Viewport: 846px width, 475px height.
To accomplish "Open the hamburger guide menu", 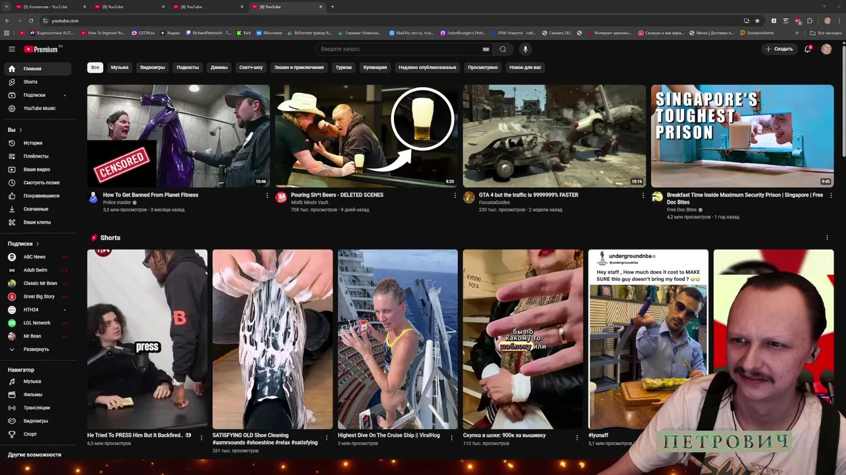I will click(x=11, y=49).
